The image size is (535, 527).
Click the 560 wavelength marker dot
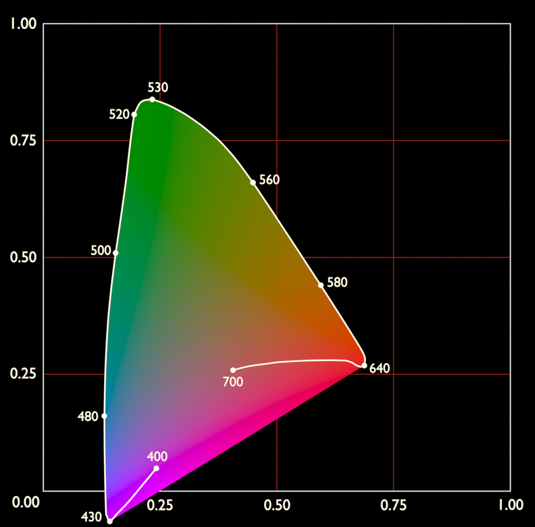pos(253,182)
